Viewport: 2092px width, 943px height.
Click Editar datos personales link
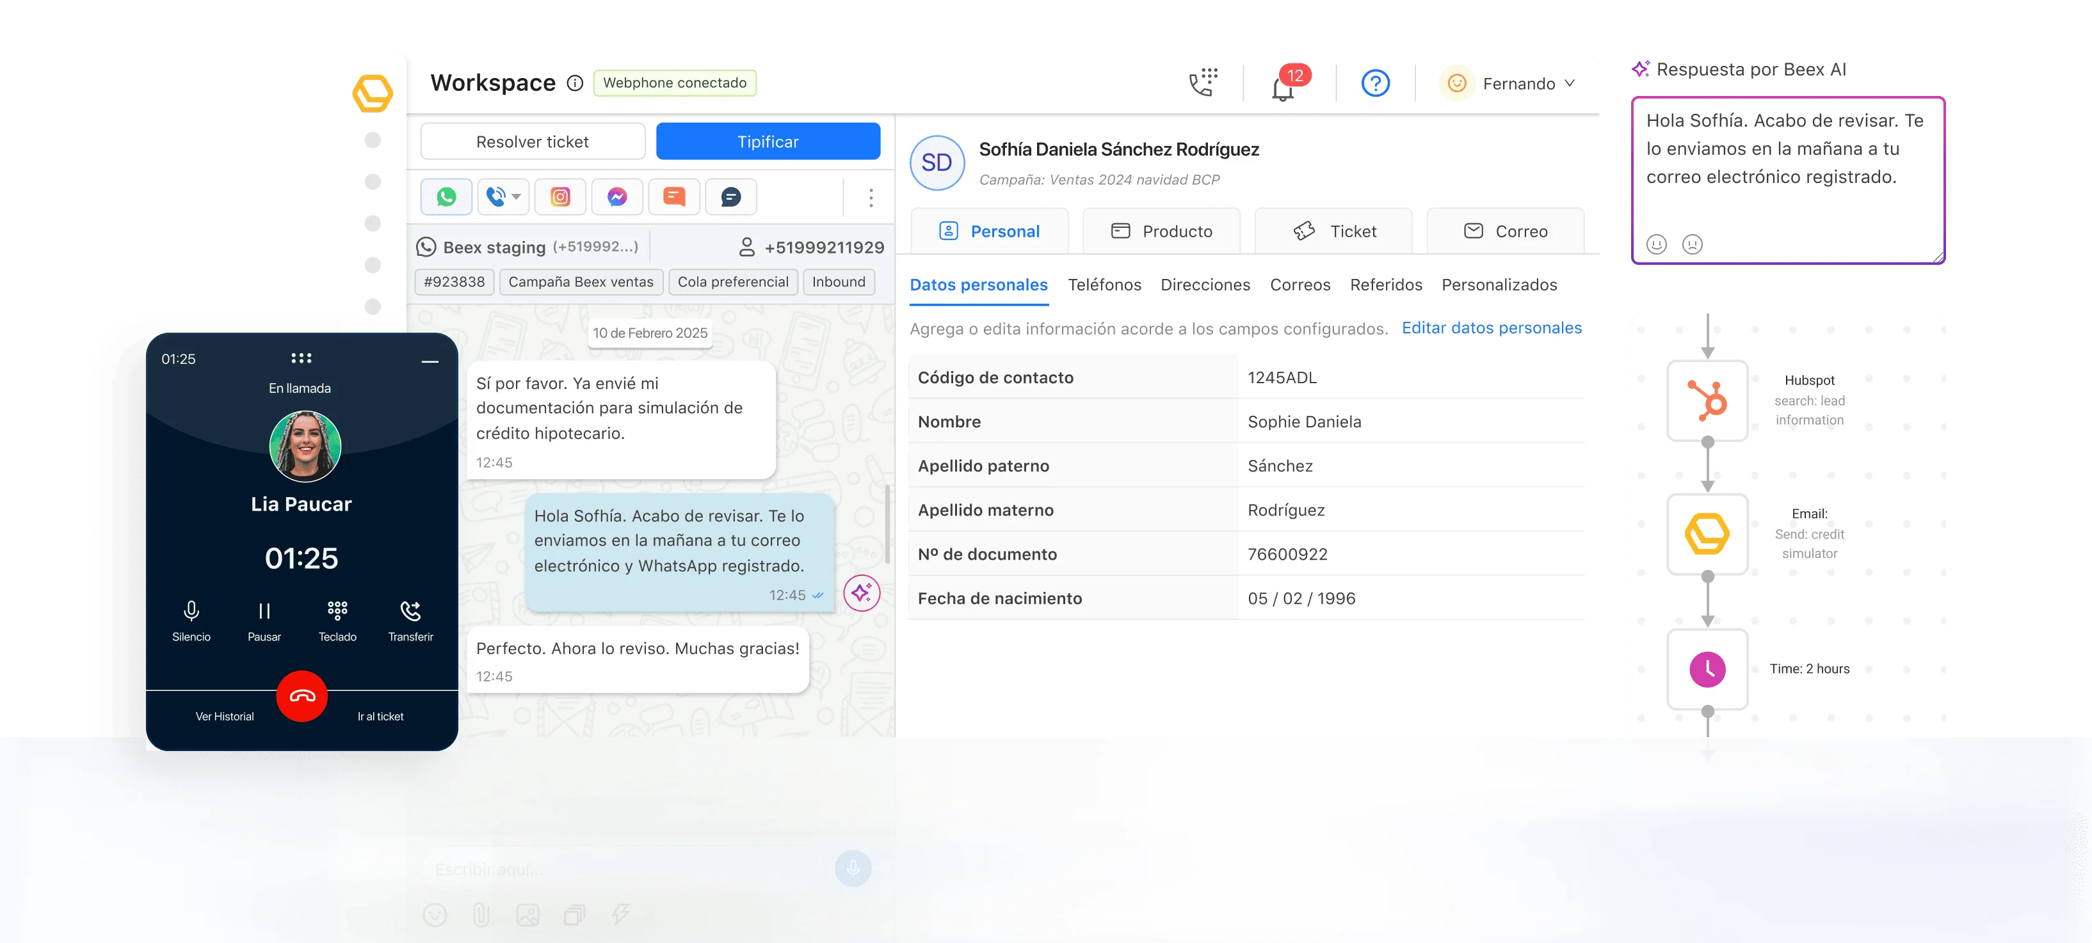tap(1491, 328)
